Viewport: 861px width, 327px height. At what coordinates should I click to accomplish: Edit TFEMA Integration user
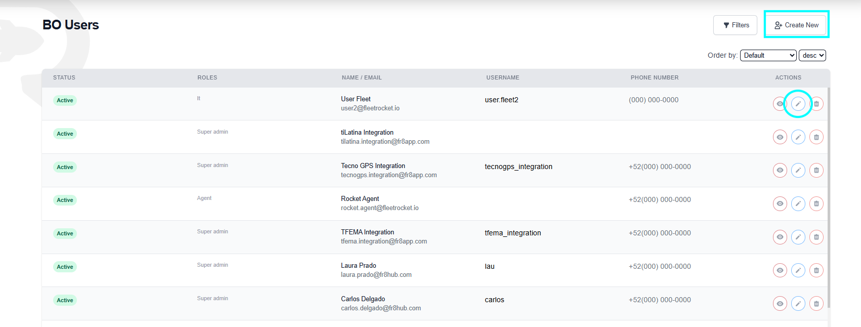(798, 237)
